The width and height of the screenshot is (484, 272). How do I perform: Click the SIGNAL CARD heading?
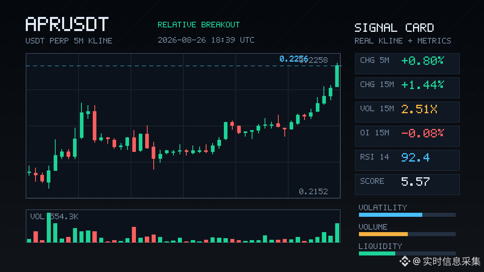pos(394,28)
